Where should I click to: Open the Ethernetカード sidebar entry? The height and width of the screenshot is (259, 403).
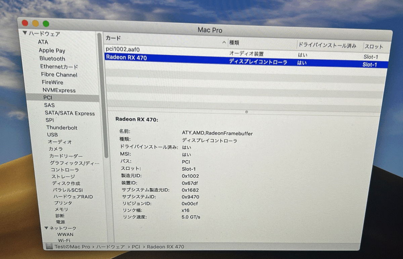(x=59, y=67)
